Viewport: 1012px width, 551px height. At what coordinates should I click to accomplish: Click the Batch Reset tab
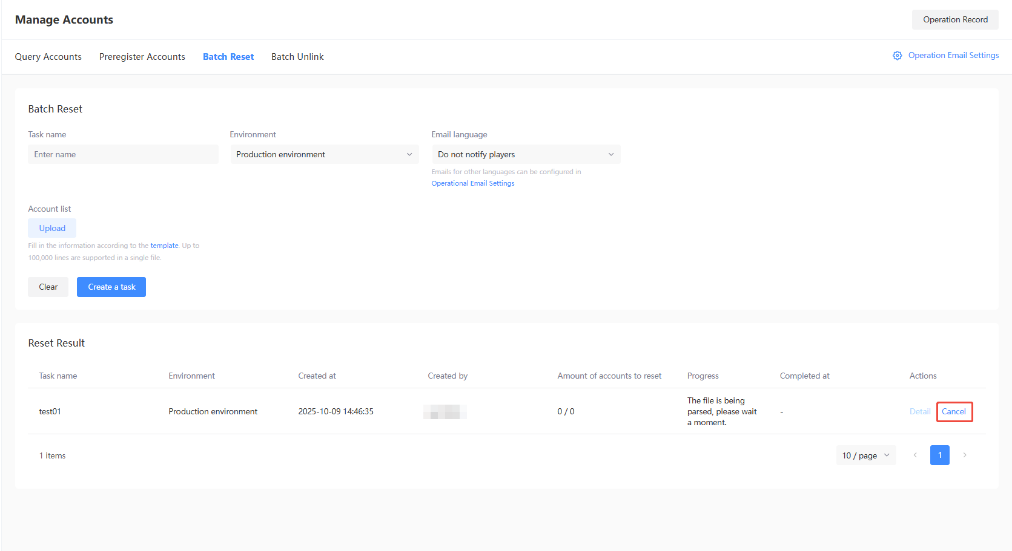point(228,57)
